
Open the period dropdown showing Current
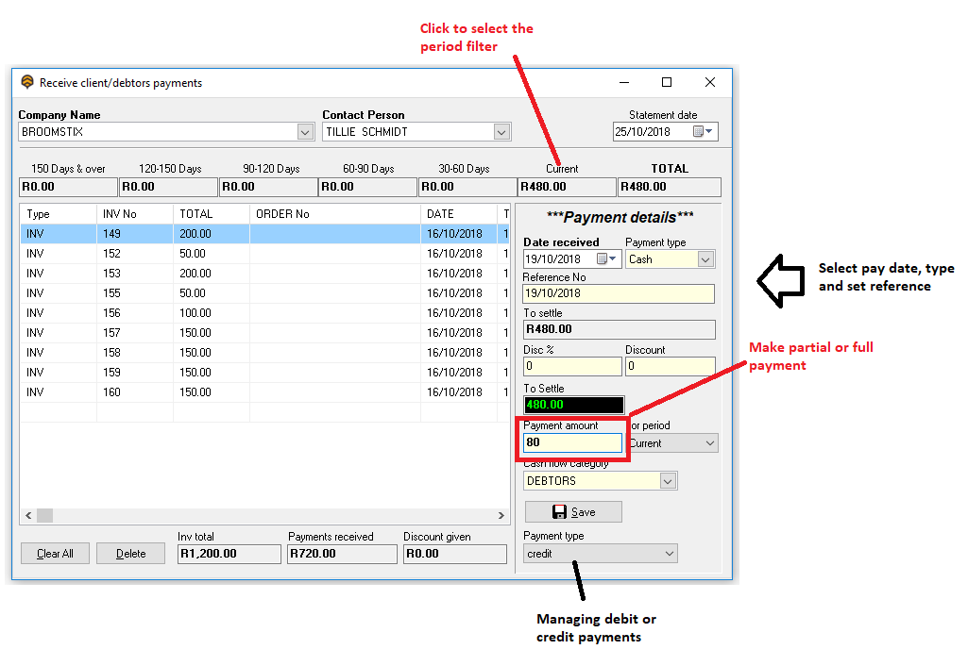707,442
